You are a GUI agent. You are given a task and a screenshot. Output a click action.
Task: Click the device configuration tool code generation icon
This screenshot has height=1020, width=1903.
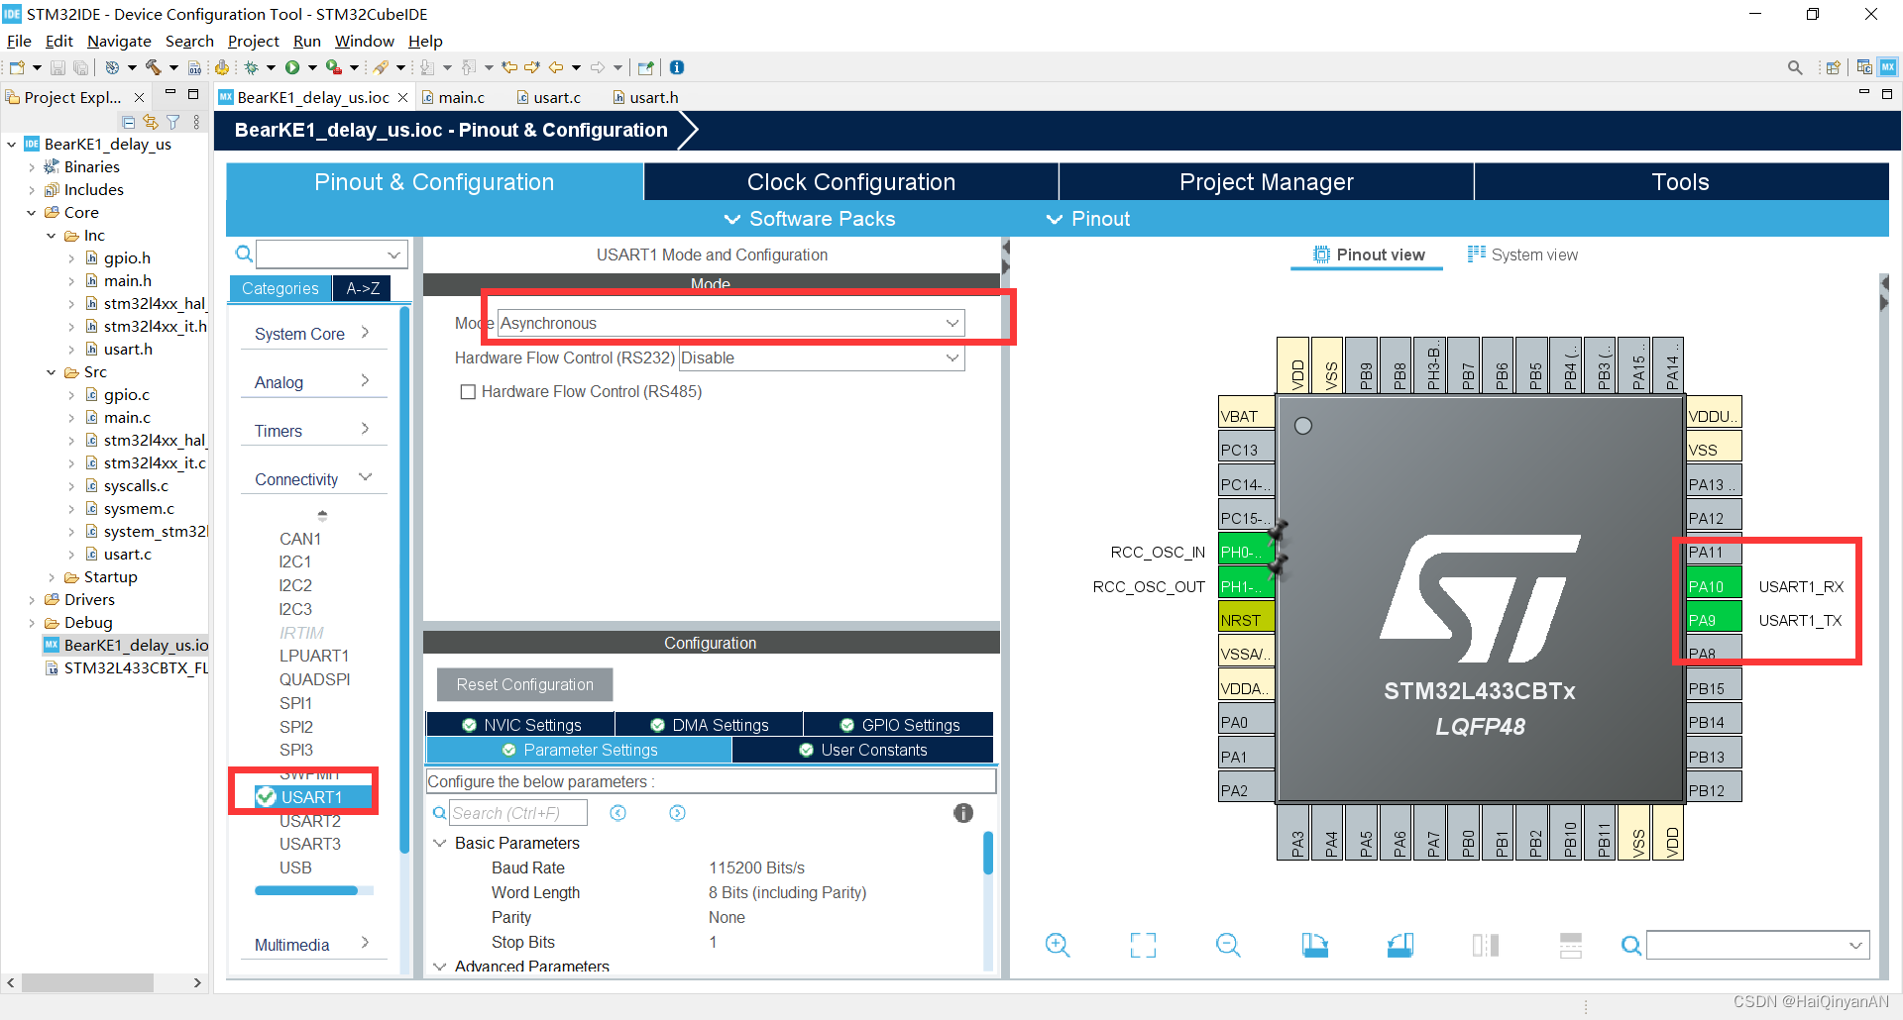pyautogui.click(x=222, y=67)
